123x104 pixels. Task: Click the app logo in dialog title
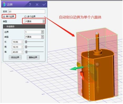point(4,4)
